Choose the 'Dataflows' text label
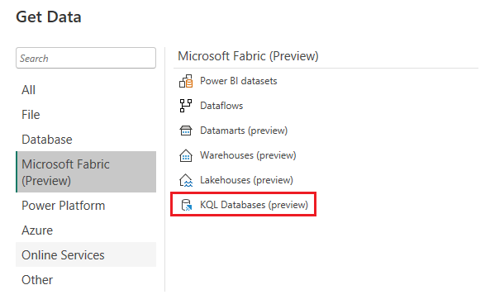 coord(221,106)
